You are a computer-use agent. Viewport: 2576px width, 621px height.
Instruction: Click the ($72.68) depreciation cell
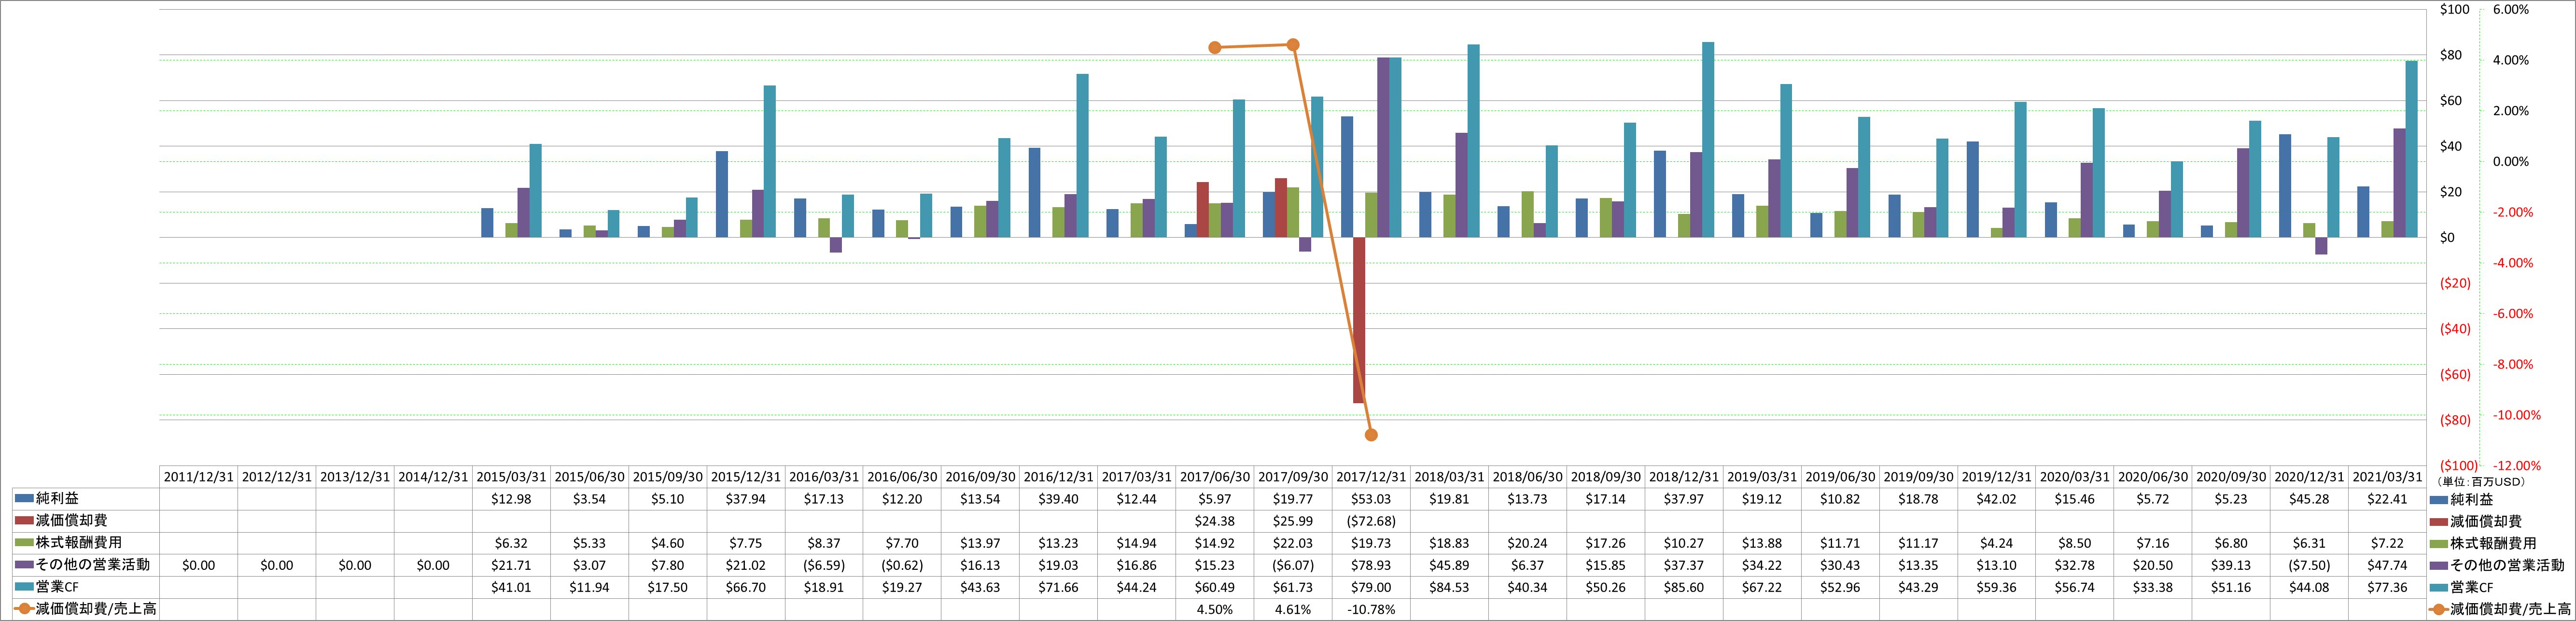pyautogui.click(x=1371, y=521)
